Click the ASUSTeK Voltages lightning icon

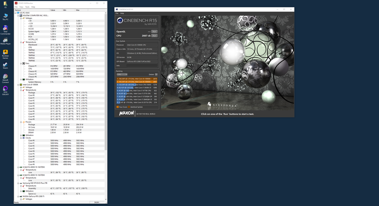23,18
